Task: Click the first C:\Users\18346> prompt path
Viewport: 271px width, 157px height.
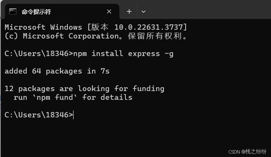Action: tap(39, 54)
